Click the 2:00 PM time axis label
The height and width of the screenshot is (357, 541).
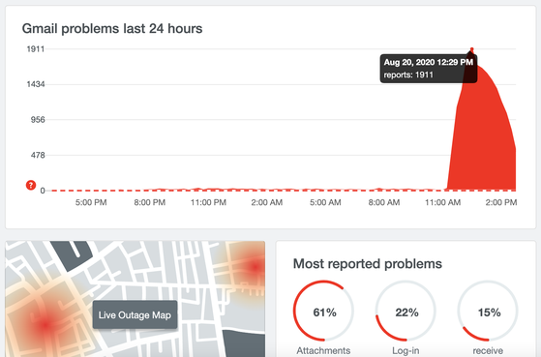(x=501, y=202)
